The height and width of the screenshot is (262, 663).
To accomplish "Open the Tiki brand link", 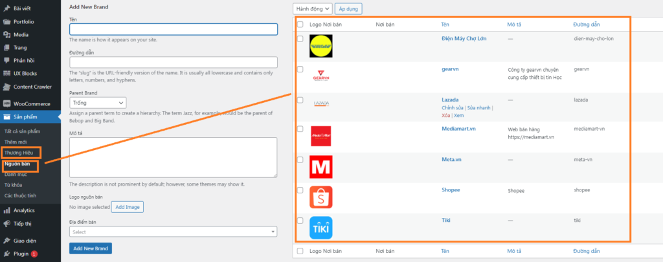I will tap(445, 220).
